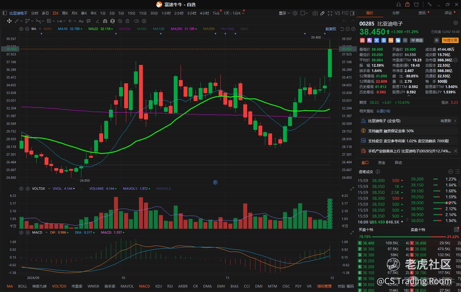The image size is (461, 292).
Task: Open the 分析 analysis tab
Action: tap(396, 13)
